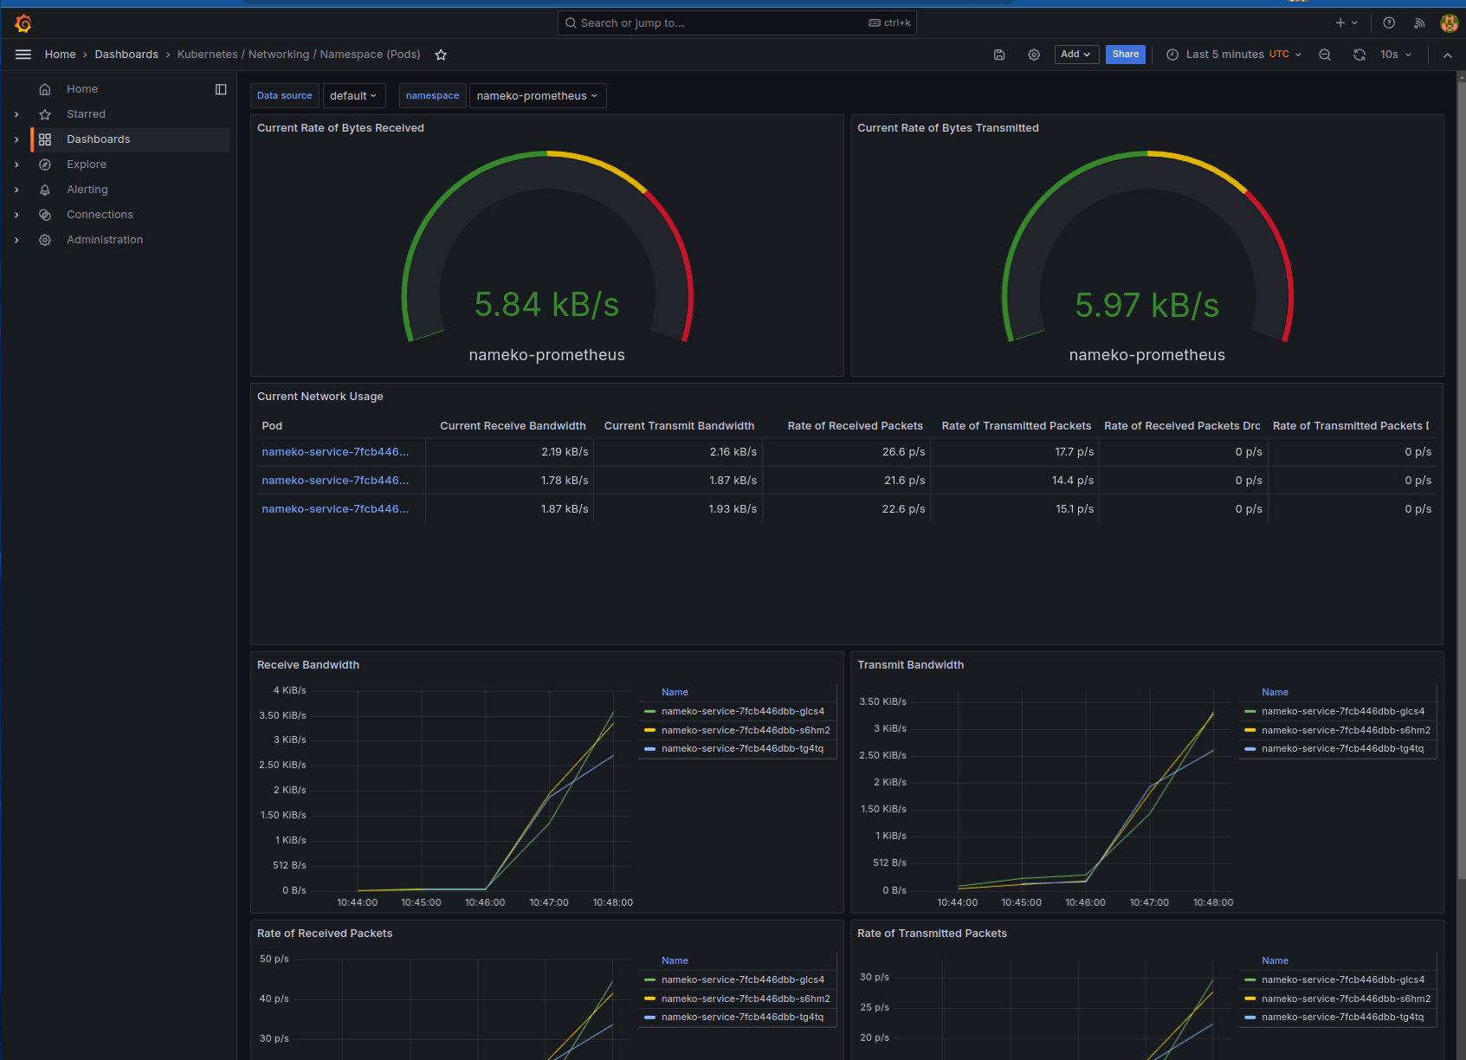
Task: Click the Connections icon in sidebar
Action: 45,215
